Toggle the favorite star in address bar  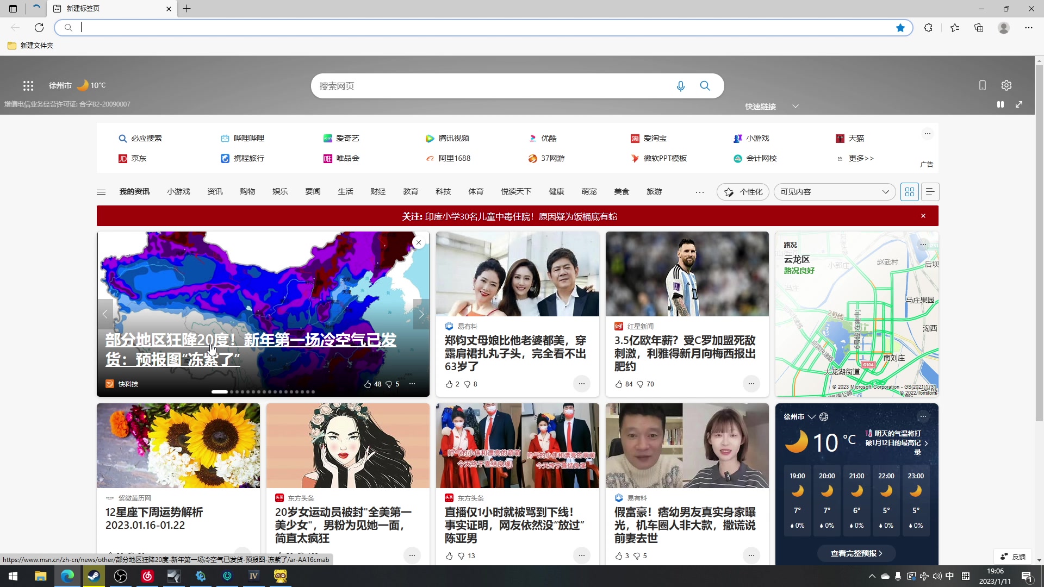tap(900, 27)
